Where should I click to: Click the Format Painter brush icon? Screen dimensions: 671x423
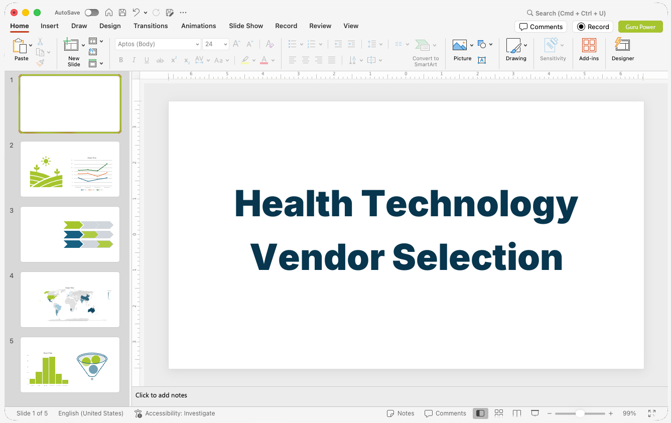40,63
